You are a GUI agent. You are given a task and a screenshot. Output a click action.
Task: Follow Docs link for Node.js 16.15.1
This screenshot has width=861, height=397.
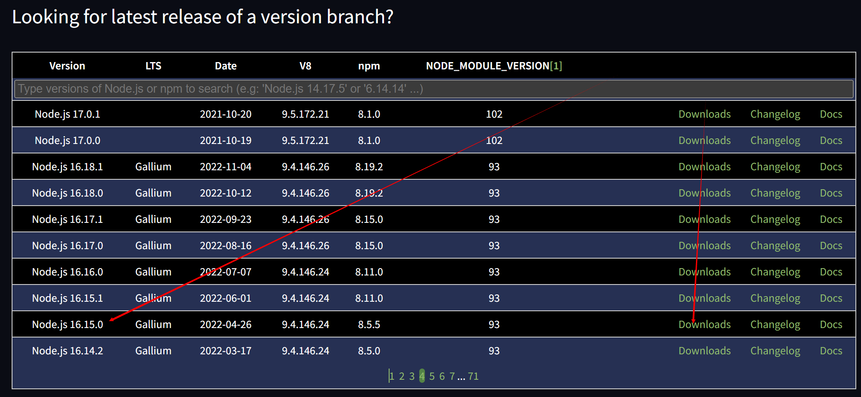coord(831,298)
